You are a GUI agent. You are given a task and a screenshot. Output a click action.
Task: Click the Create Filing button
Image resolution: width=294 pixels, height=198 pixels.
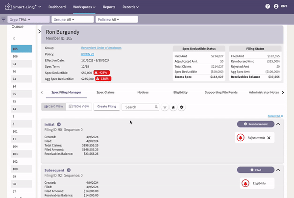[x=107, y=106]
